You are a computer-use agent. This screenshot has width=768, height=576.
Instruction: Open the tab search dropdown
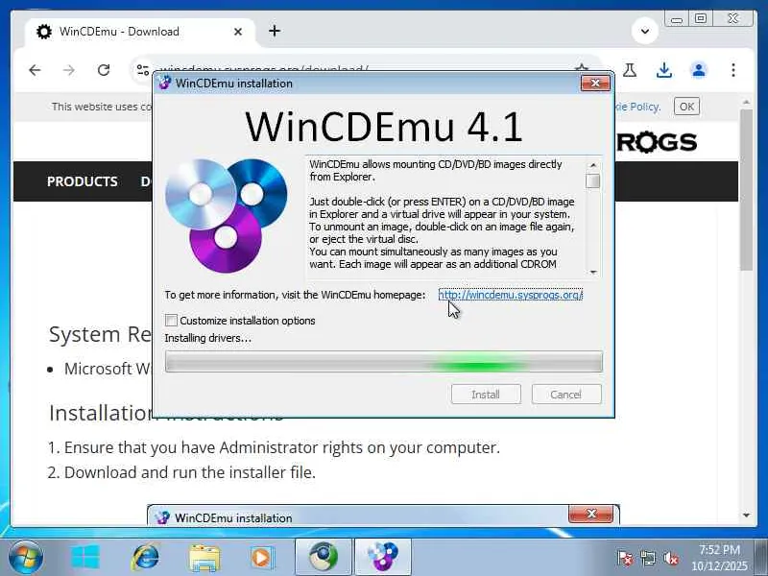[645, 31]
